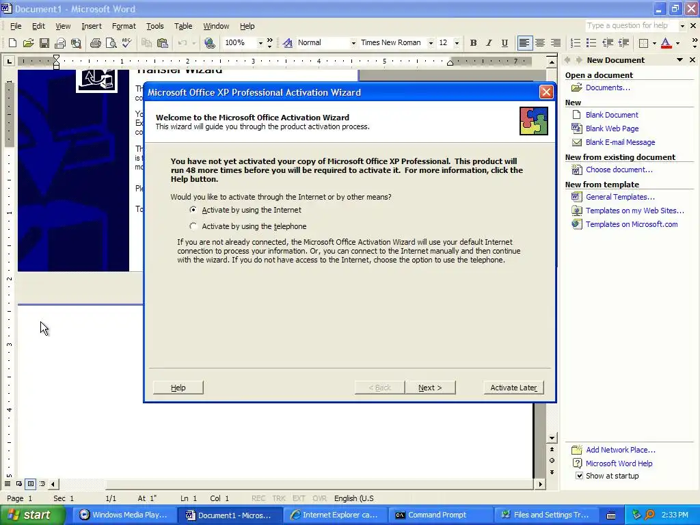Set Center paragraph alignment
The height and width of the screenshot is (525, 700).
[540, 43]
